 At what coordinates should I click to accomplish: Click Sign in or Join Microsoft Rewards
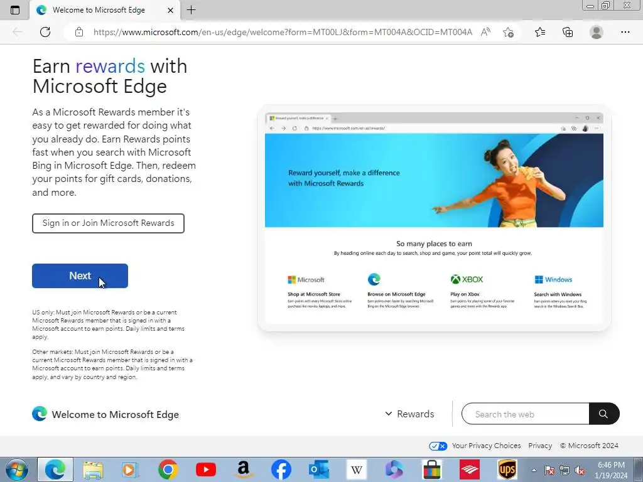click(108, 223)
